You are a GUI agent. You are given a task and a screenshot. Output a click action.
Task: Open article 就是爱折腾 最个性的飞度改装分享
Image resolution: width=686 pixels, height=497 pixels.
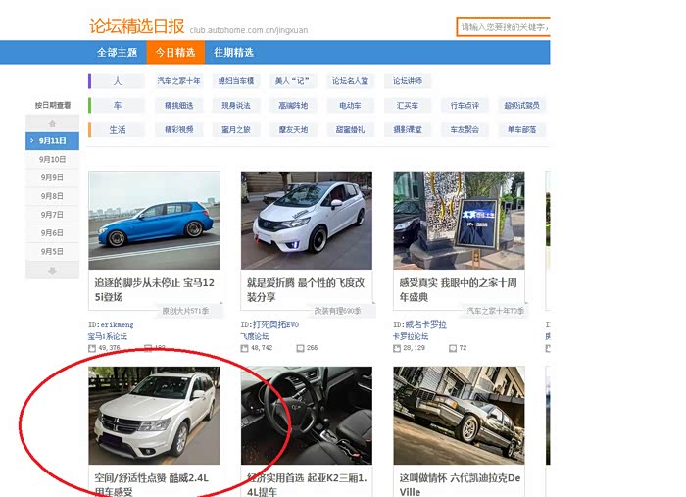coord(306,289)
